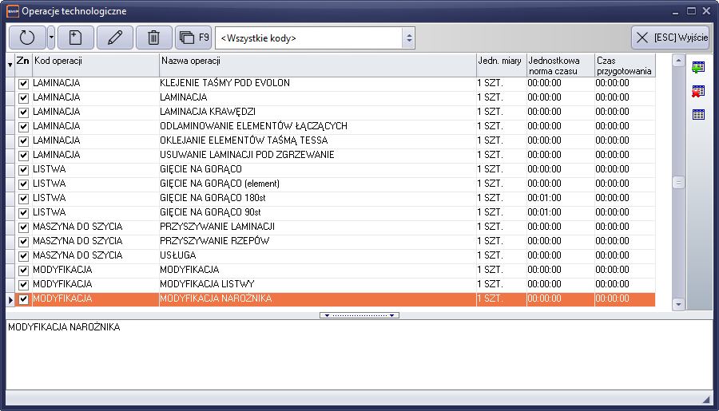
Task: Open the dropdown arrow beside refresh button
Action: [x=51, y=38]
